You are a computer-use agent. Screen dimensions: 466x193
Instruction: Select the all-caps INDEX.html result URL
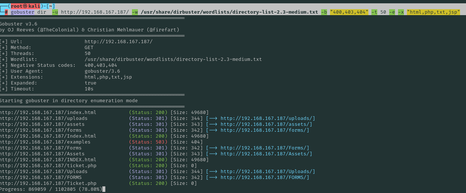48,160
